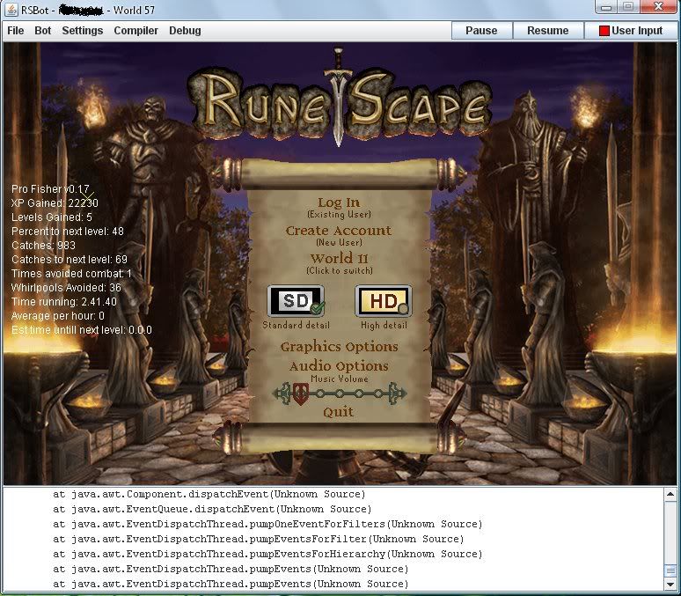Toggle the User Input button

(x=630, y=31)
